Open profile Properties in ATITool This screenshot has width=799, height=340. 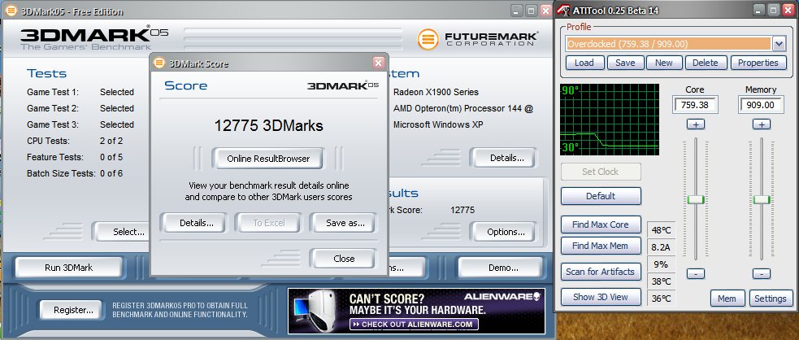tap(758, 63)
